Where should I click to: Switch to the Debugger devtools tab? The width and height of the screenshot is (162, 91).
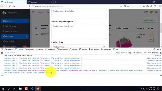coord(29,50)
